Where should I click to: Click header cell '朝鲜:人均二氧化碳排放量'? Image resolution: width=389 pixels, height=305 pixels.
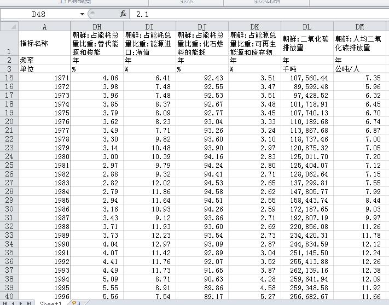pyautogui.click(x=359, y=43)
